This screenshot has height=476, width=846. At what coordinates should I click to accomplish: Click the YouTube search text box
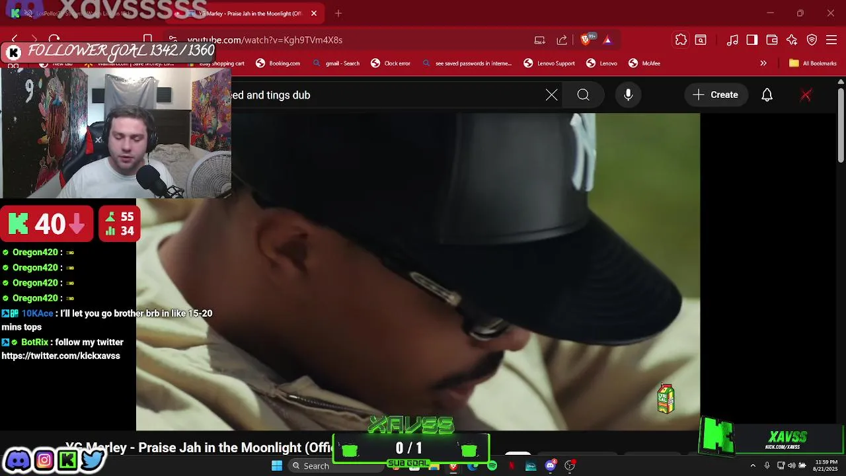[387, 95]
